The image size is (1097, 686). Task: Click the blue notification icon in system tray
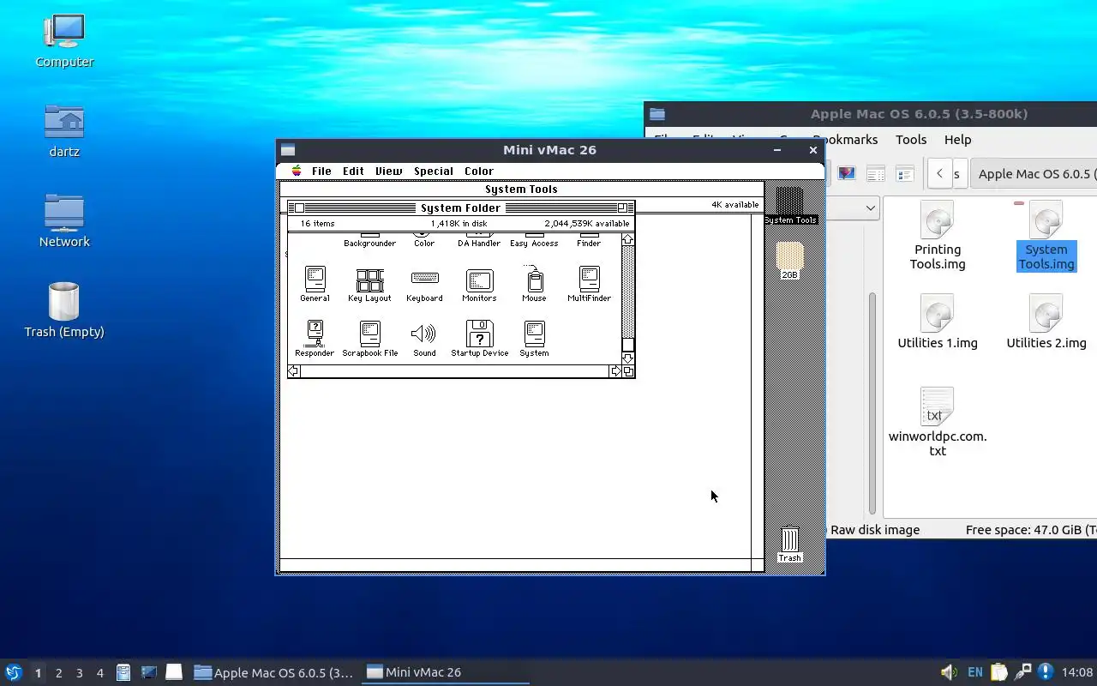coord(1045,672)
